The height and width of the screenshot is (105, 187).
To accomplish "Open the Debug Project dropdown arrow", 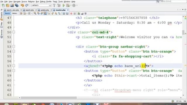I will click(71, 5).
